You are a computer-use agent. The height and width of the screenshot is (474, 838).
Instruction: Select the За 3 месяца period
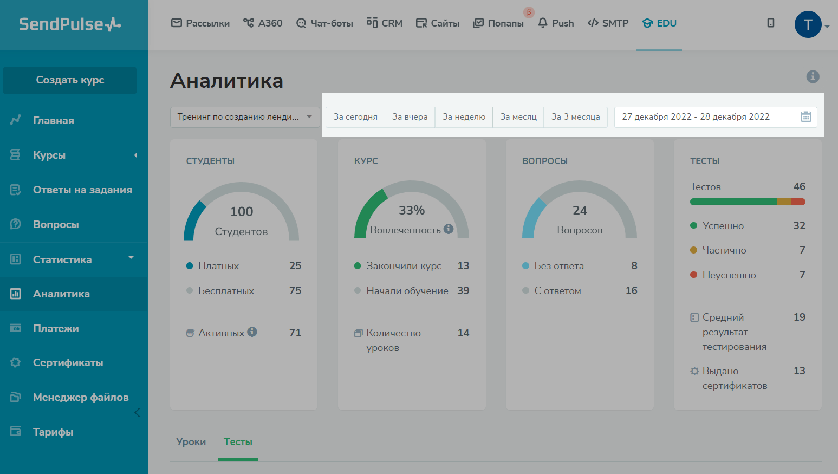point(575,117)
